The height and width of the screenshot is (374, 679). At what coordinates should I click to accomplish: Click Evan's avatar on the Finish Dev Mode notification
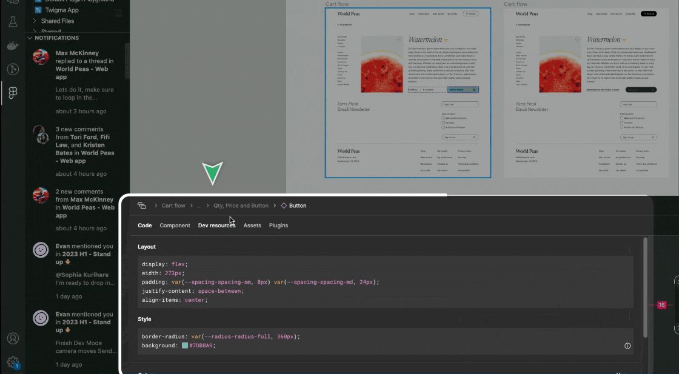tap(41, 318)
